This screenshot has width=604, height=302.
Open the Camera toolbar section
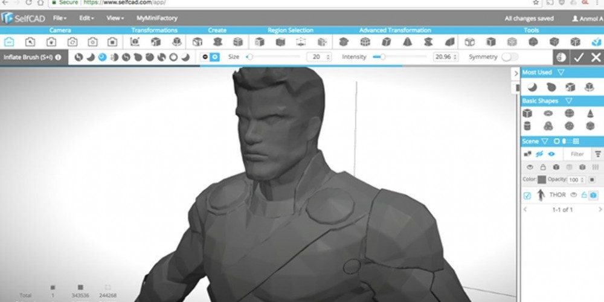(x=60, y=30)
